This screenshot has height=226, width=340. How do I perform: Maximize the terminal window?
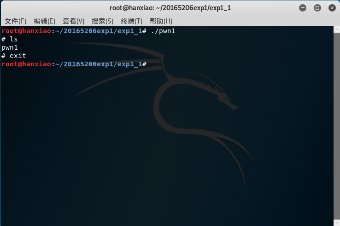coord(317,8)
